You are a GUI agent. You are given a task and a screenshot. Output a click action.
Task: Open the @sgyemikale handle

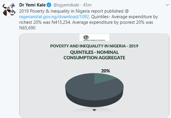pyautogui.click(x=66, y=5)
